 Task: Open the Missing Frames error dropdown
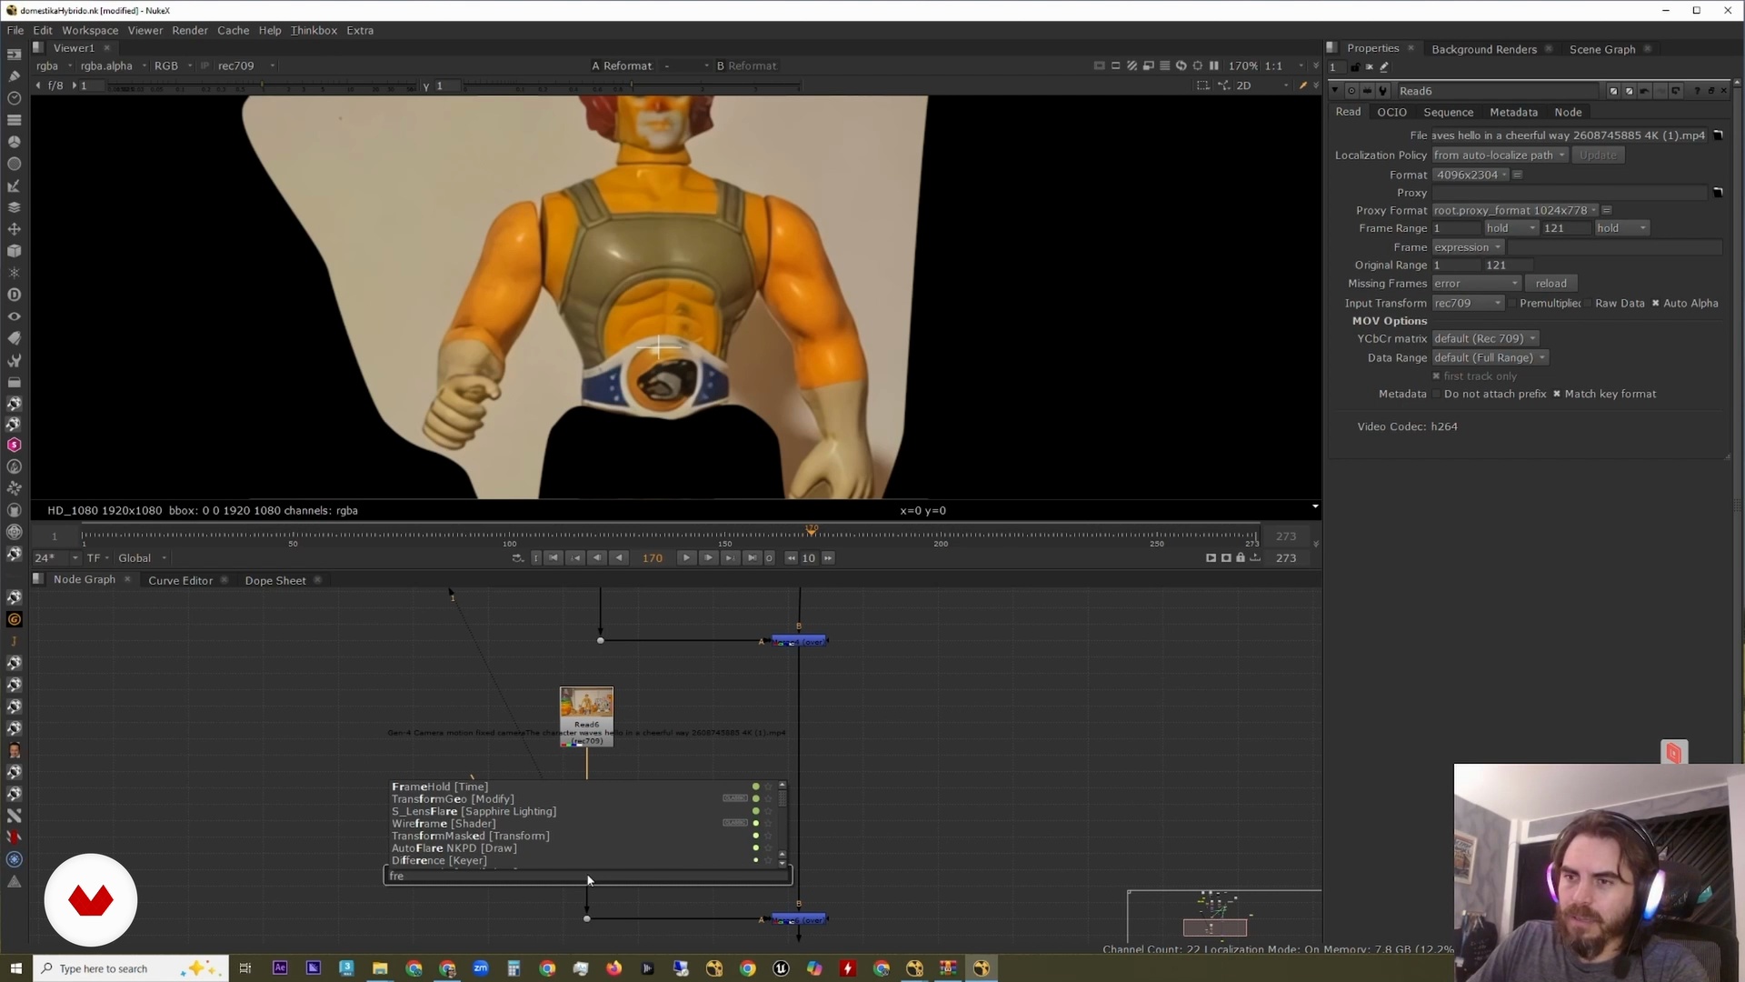[1476, 284]
